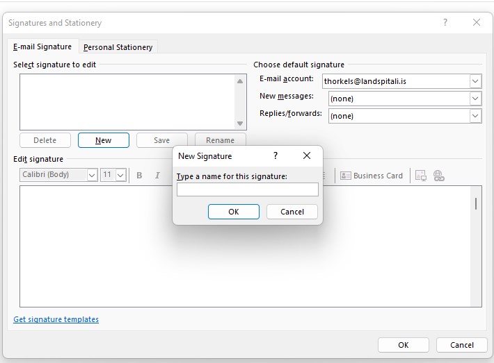This screenshot has height=363, width=494.
Task: Select the E-mail Signature tab
Action: click(42, 47)
